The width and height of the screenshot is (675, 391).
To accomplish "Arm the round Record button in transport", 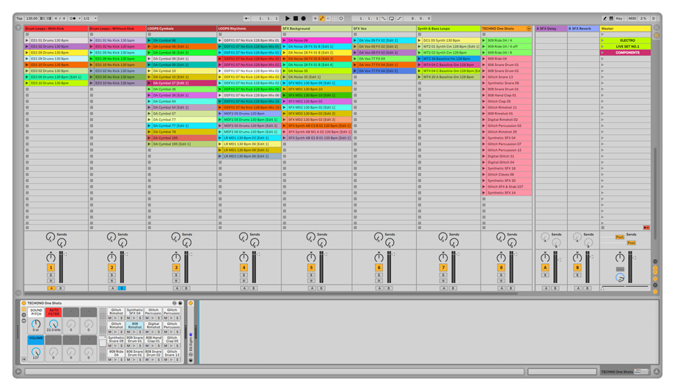I will tap(304, 18).
